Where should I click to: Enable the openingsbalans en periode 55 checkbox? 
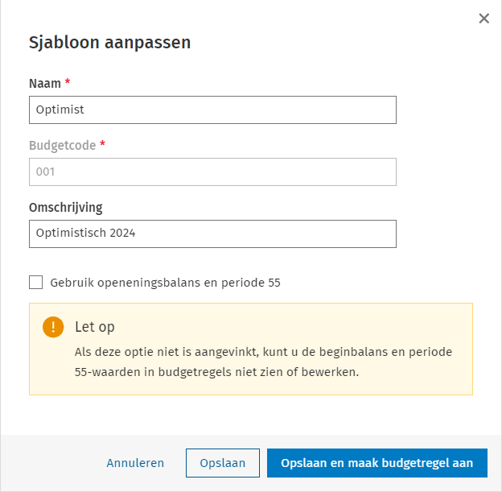click(35, 283)
